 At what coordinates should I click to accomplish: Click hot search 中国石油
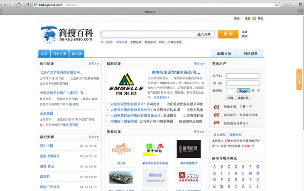(121, 42)
